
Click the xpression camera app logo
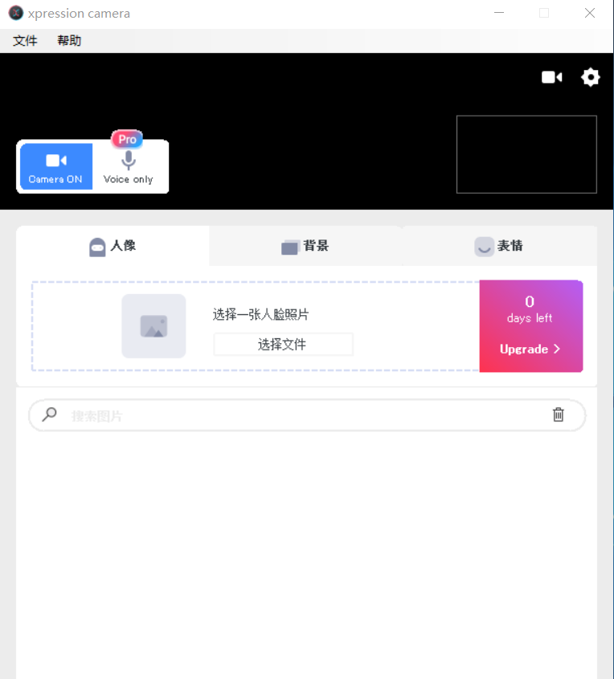click(16, 13)
